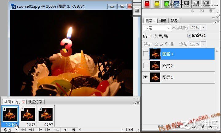Select the 动画（帧）tab
The image size is (221, 133).
click(12, 102)
